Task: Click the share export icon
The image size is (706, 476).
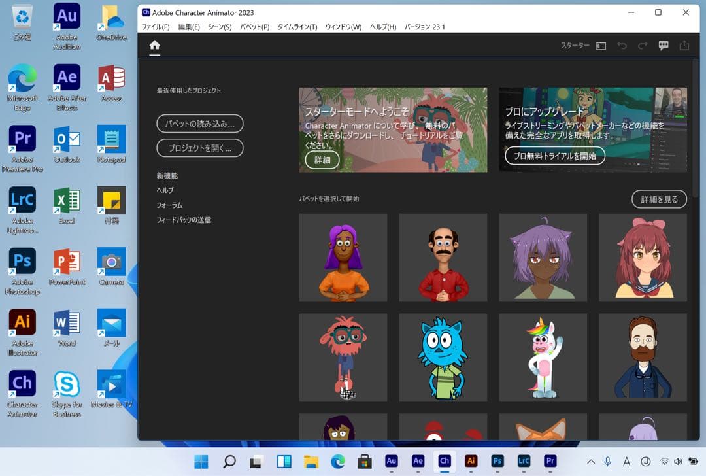Action: click(684, 46)
